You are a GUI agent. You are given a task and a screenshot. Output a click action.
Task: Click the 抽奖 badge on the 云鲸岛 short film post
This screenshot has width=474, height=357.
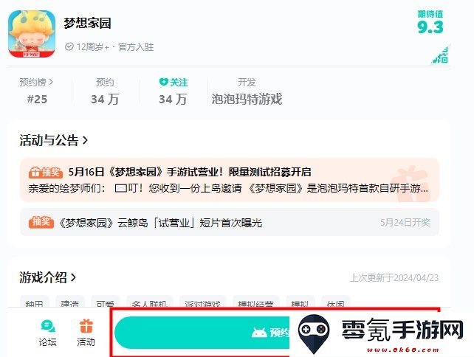tap(41, 223)
